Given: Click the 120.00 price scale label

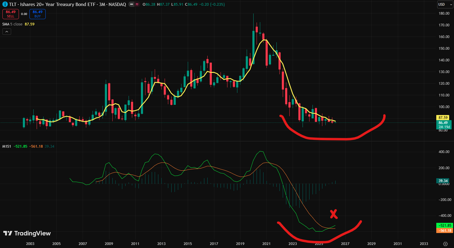Looking at the screenshot, I should point(444,84).
